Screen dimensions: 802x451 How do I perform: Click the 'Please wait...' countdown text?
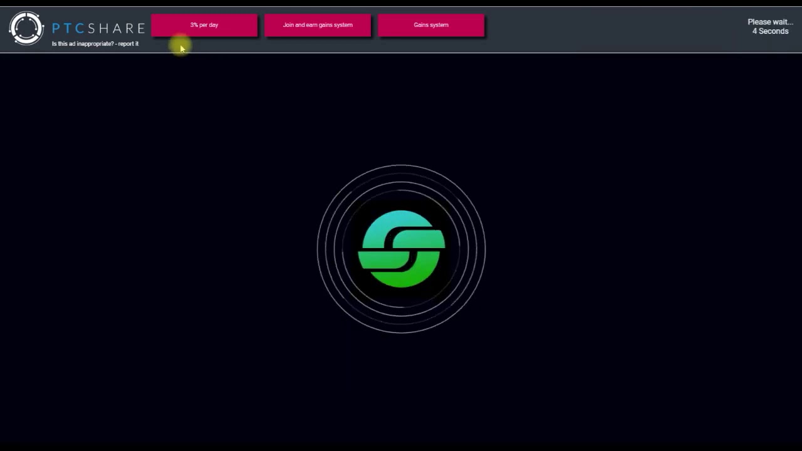tap(770, 22)
